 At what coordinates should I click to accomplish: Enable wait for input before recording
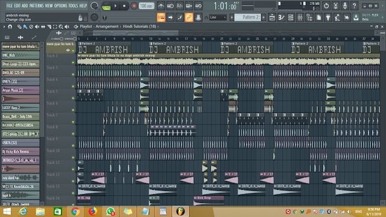coord(170,5)
